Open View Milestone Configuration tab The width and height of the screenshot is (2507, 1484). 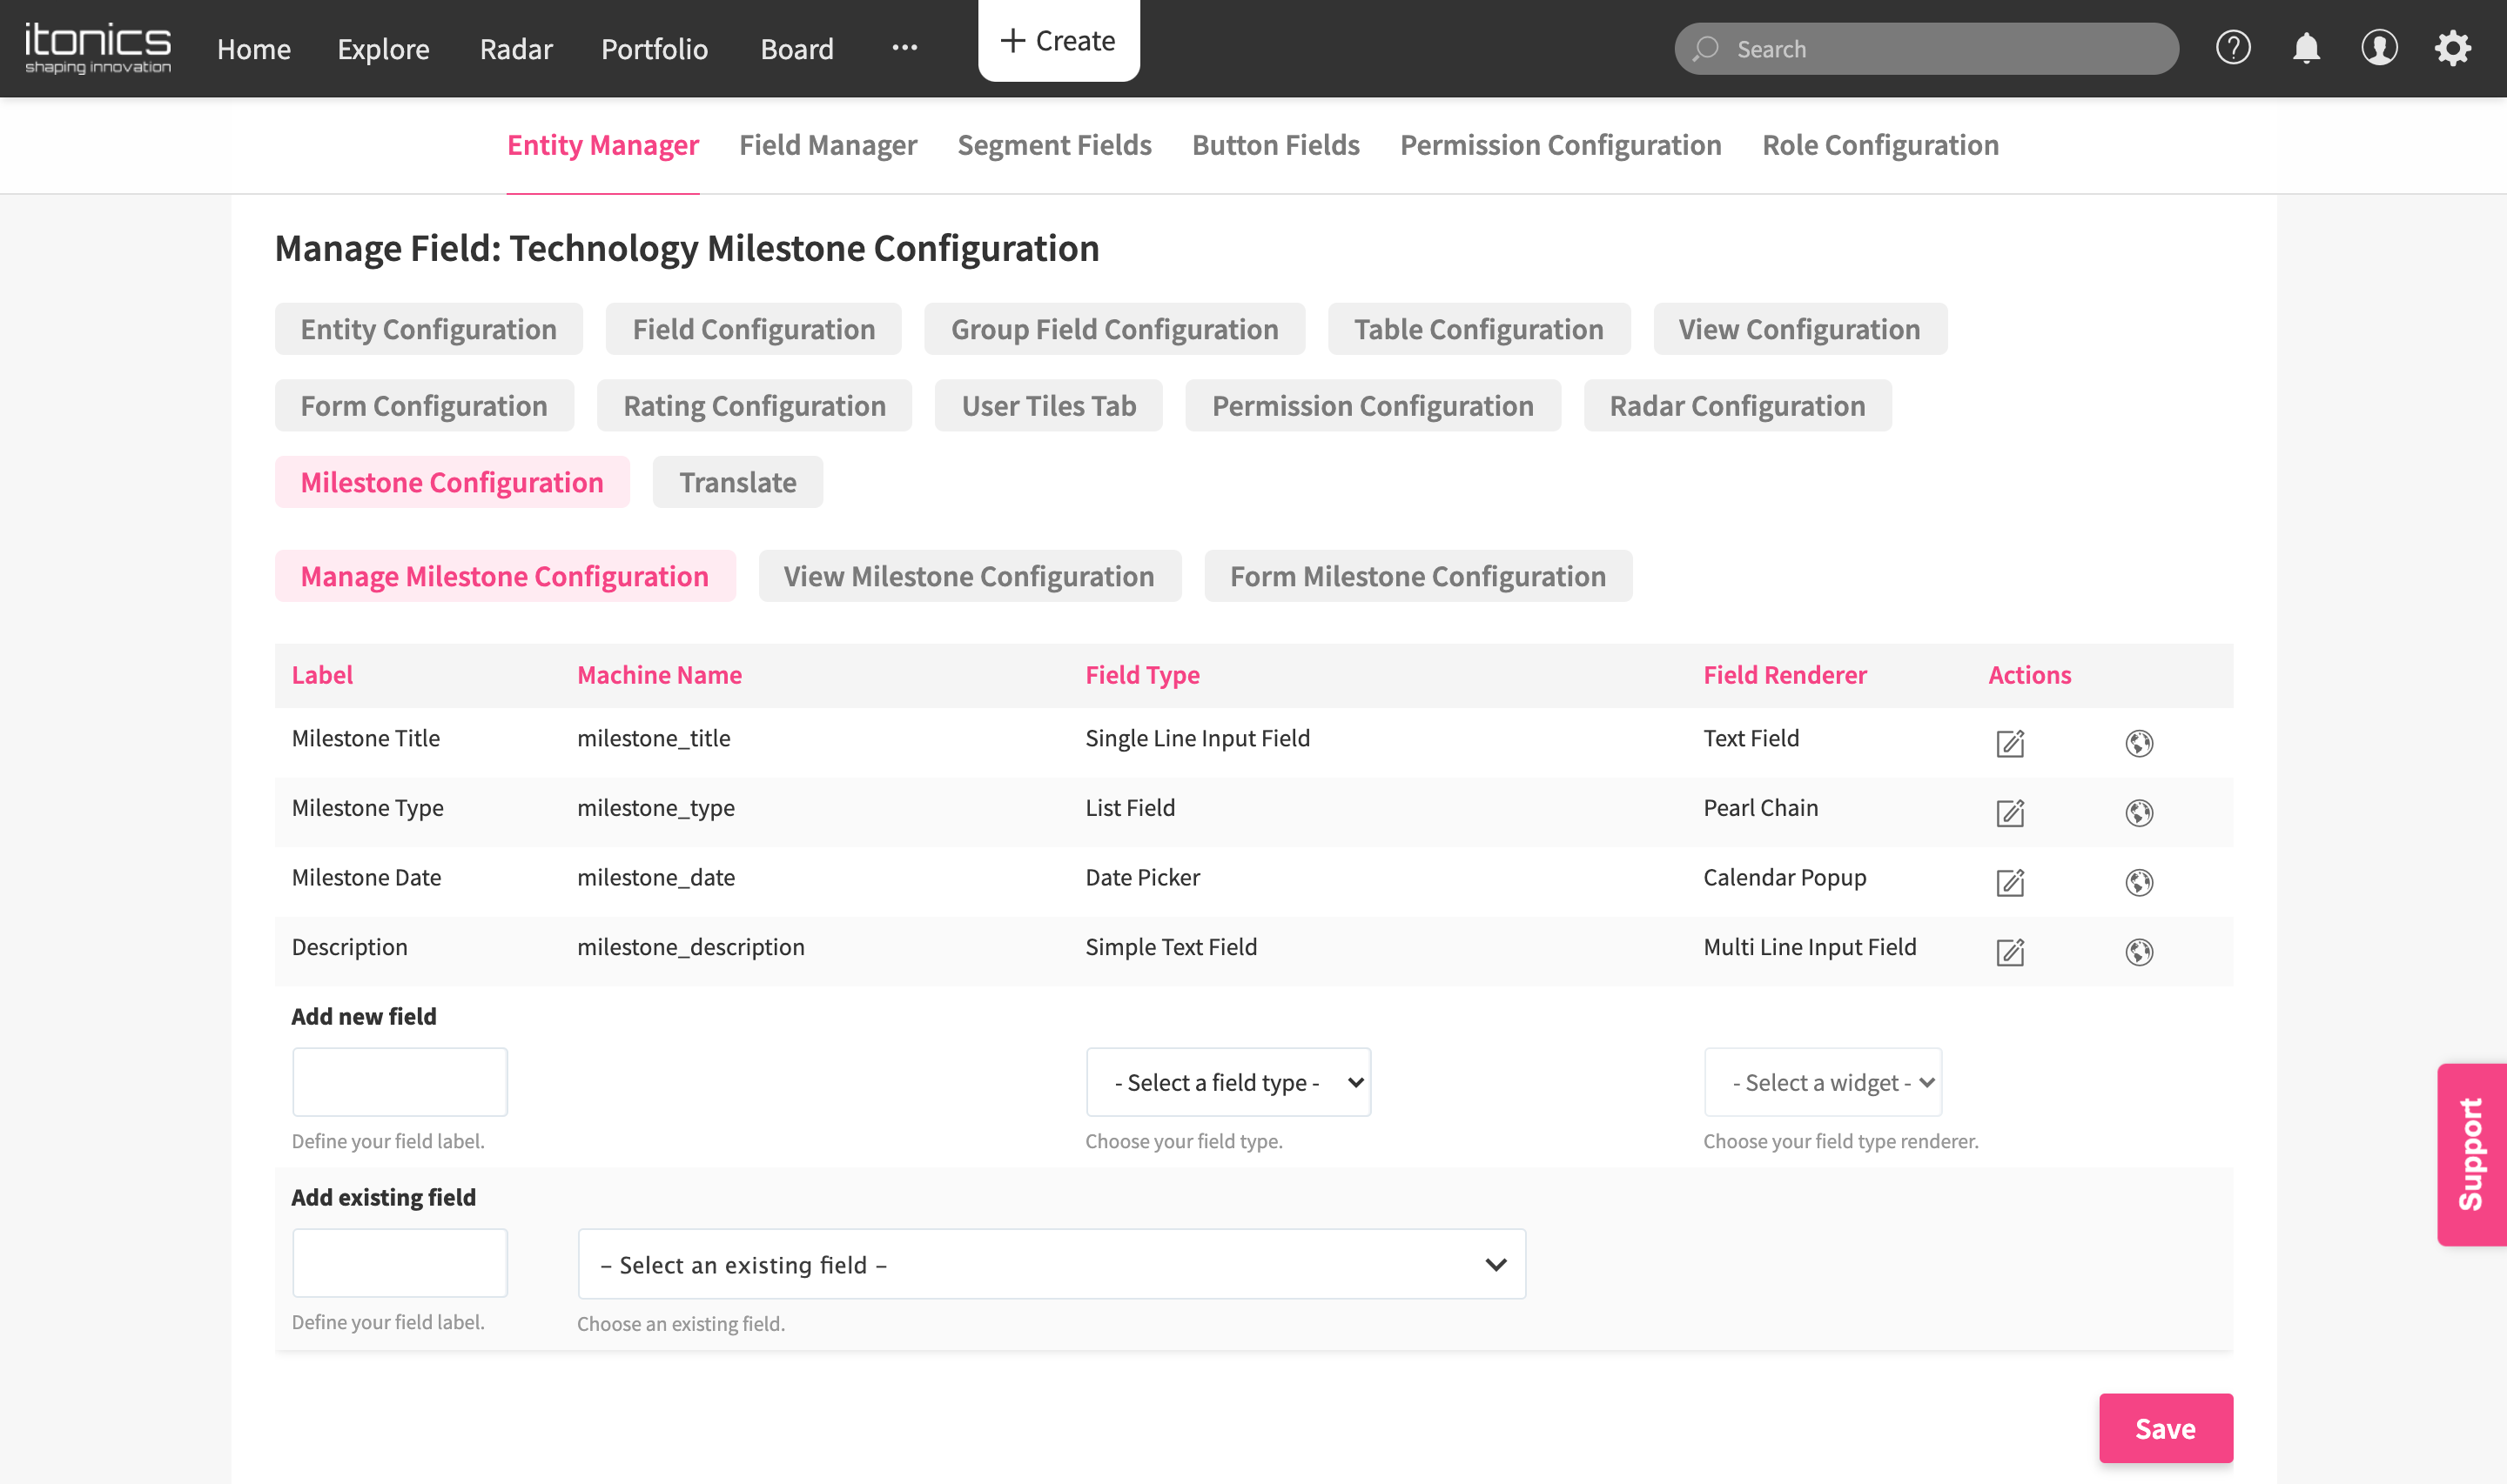(x=968, y=576)
